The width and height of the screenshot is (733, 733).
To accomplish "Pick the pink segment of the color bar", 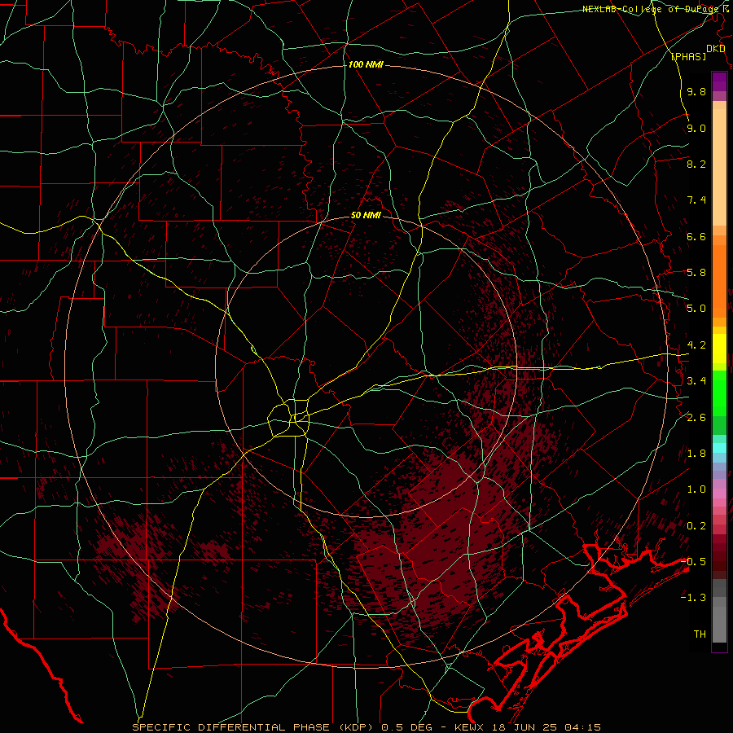I will coord(719,494).
